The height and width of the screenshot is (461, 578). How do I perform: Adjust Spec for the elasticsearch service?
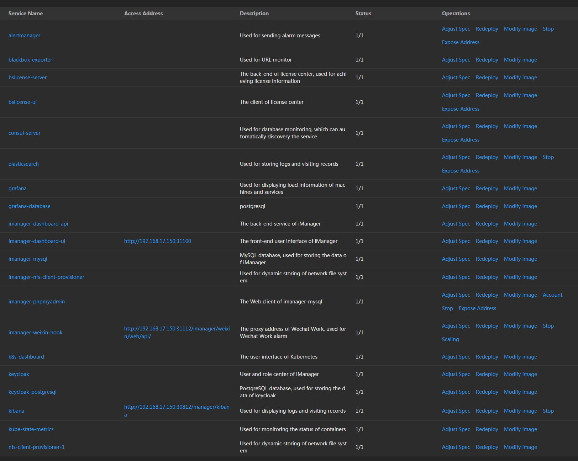[456, 157]
